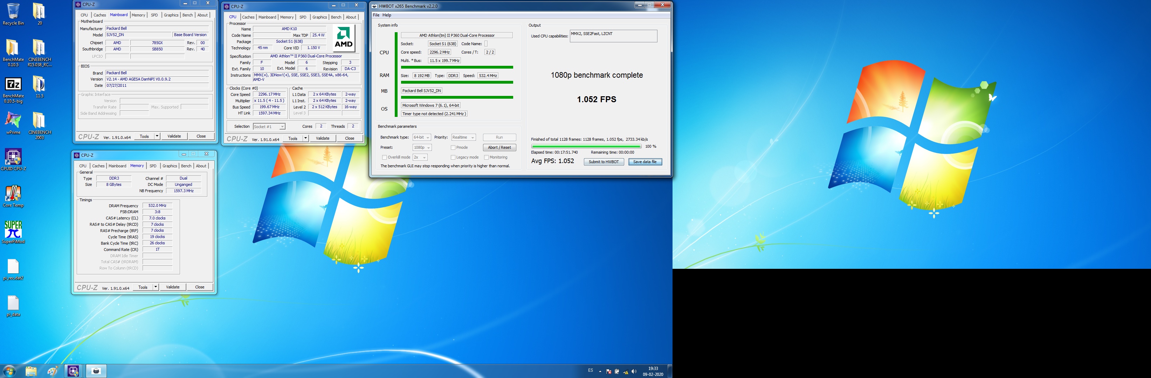Open the 7z BenchMate 0.10.5-big archive icon
Screen dimensions: 1151x378
[13, 89]
